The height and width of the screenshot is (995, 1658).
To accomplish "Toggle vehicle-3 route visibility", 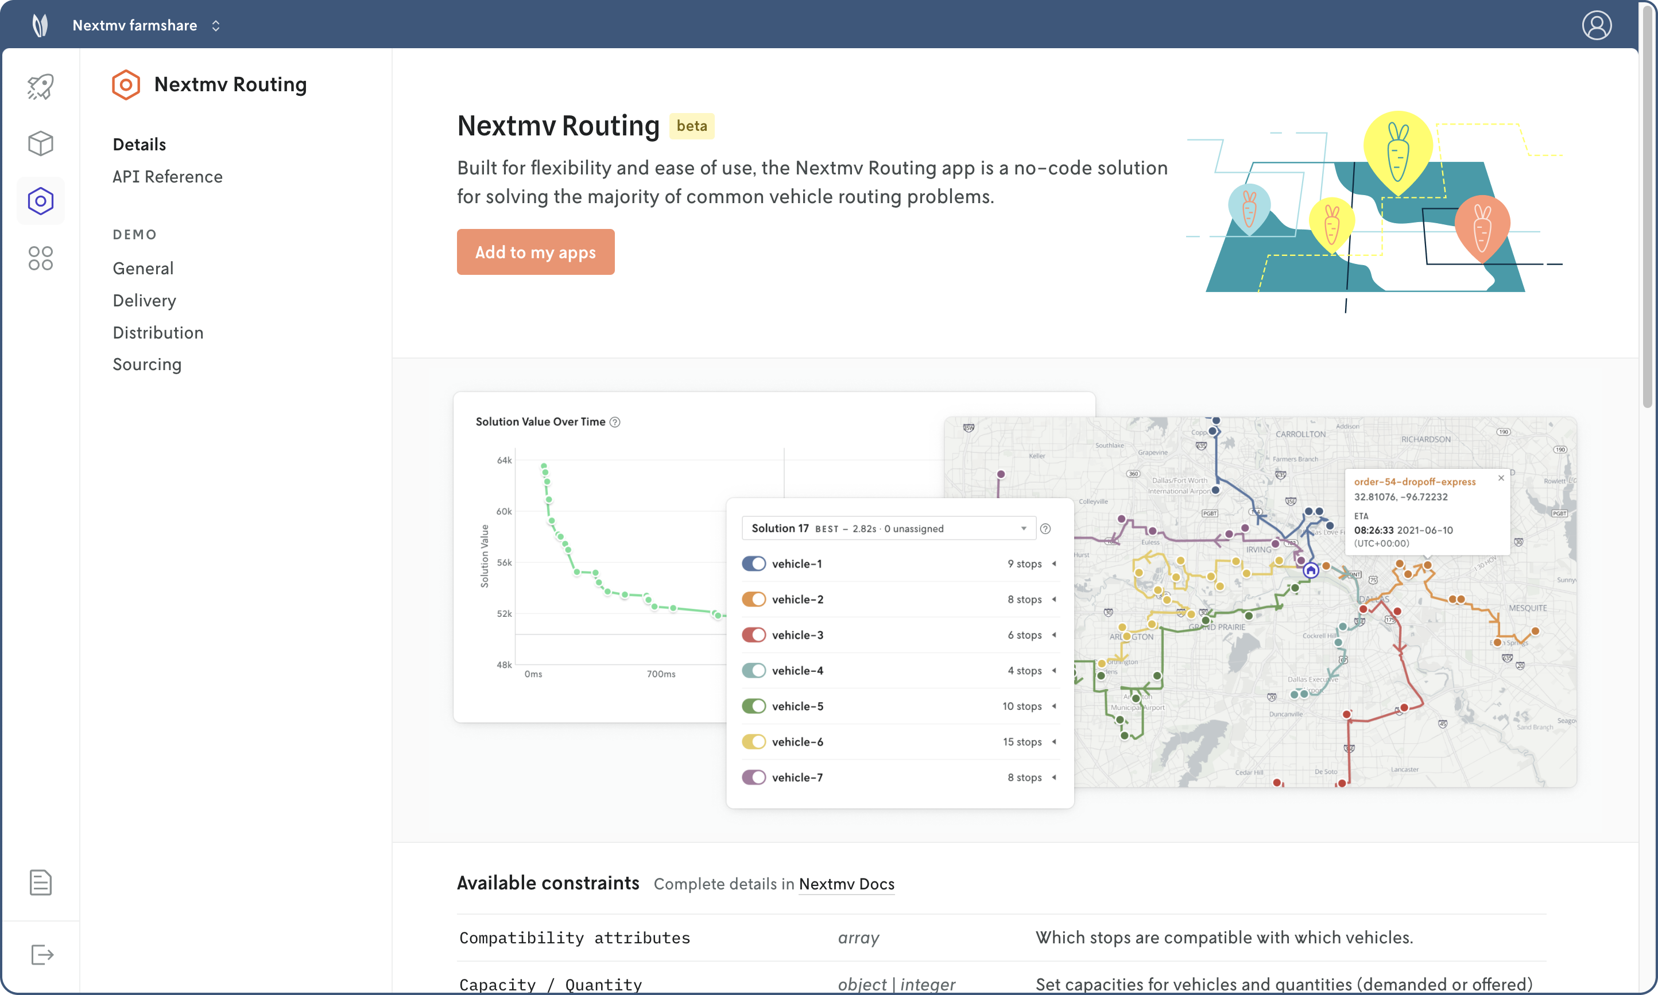I will [754, 635].
